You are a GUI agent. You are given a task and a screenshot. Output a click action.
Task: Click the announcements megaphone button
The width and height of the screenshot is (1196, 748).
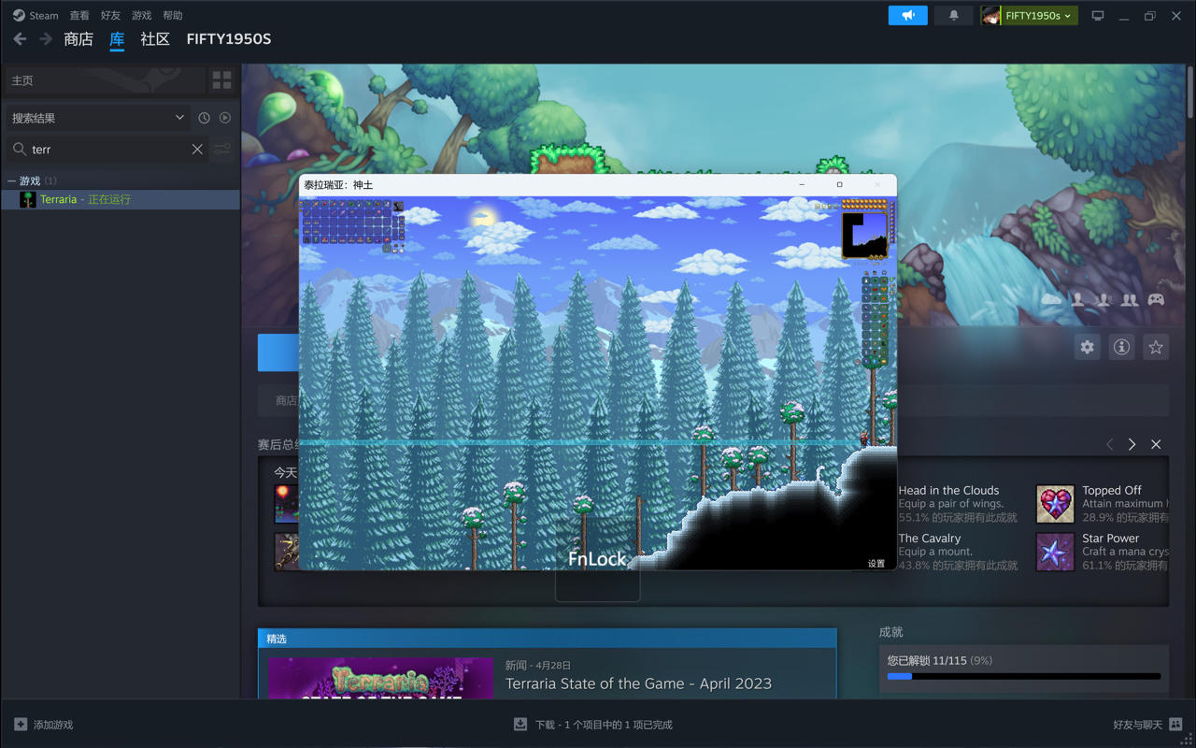coord(907,16)
